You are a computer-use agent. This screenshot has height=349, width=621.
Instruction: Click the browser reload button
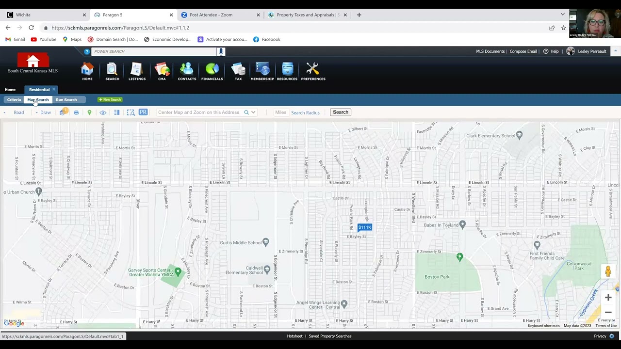click(31, 28)
